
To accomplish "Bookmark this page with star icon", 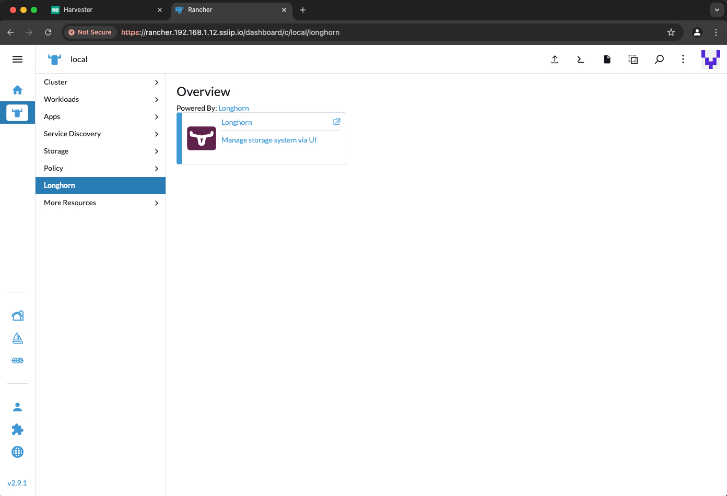I will pos(671,32).
